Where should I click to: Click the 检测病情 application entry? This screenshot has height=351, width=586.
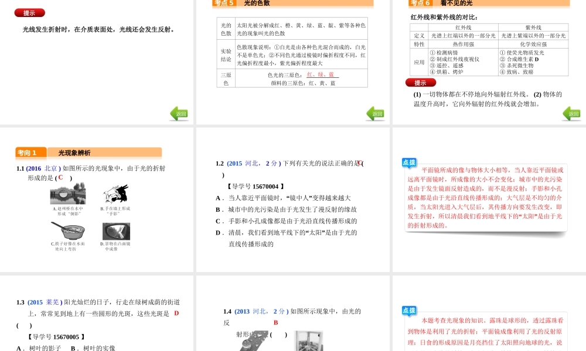point(444,53)
